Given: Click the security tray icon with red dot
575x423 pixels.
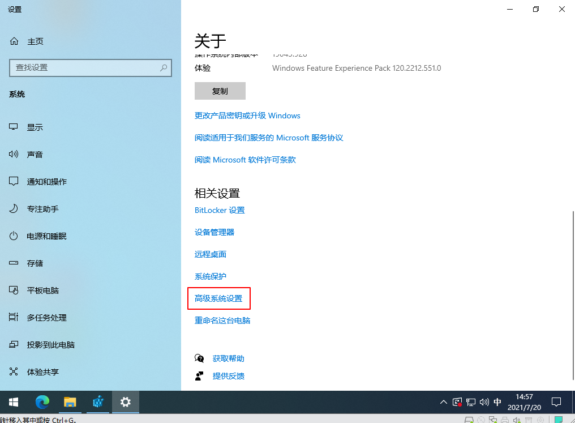Looking at the screenshot, I should [457, 403].
